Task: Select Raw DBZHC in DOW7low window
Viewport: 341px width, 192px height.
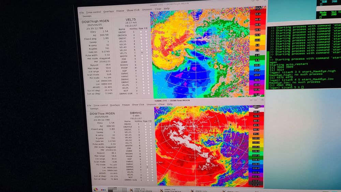Action: (146, 124)
